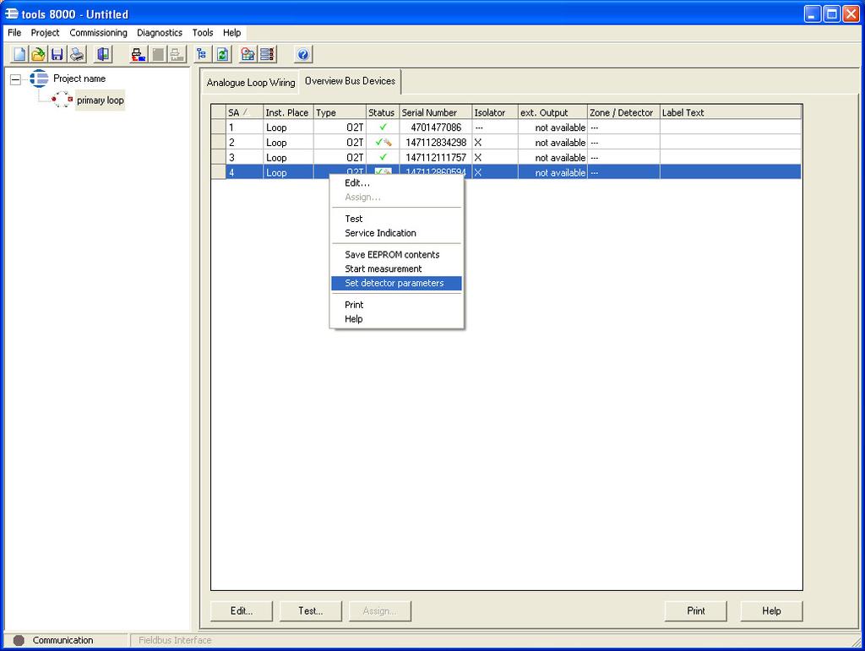Click the blue door and picture toolbar icon
The image size is (865, 651).
102,54
